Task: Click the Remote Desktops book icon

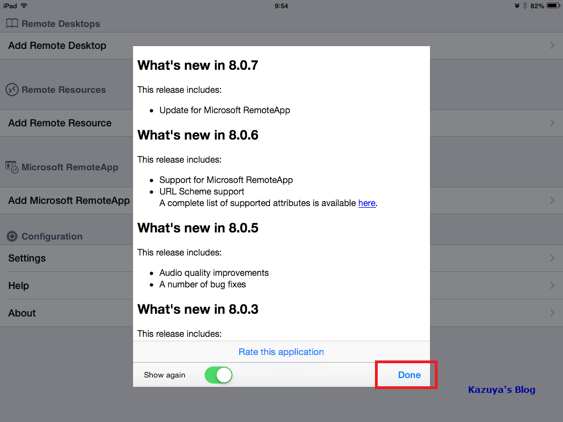Action: pos(12,24)
